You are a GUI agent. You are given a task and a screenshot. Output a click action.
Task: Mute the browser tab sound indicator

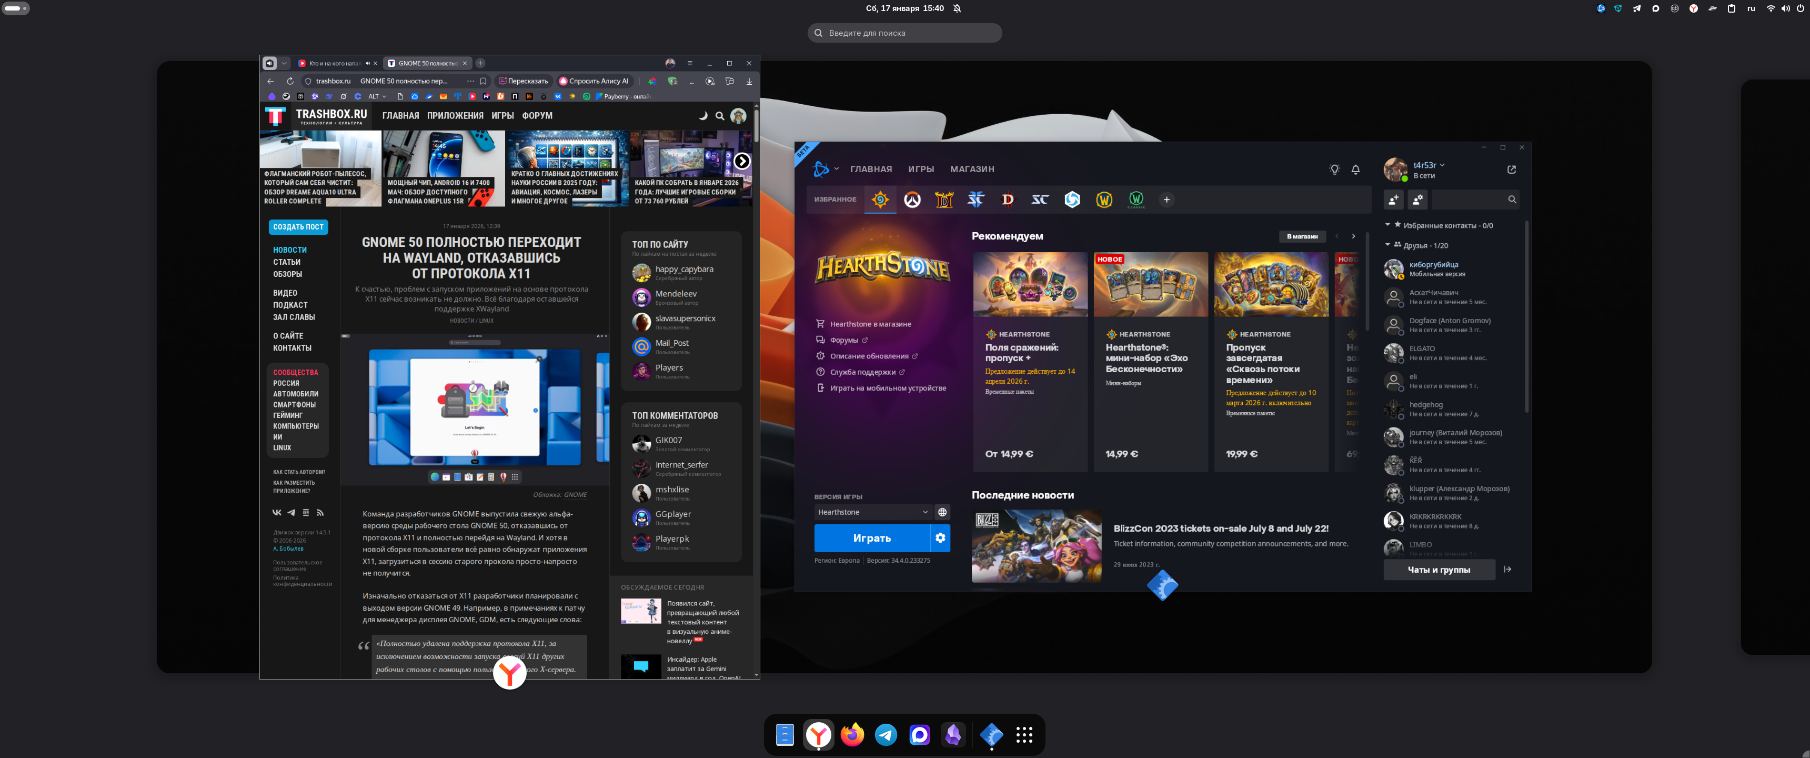click(x=367, y=63)
